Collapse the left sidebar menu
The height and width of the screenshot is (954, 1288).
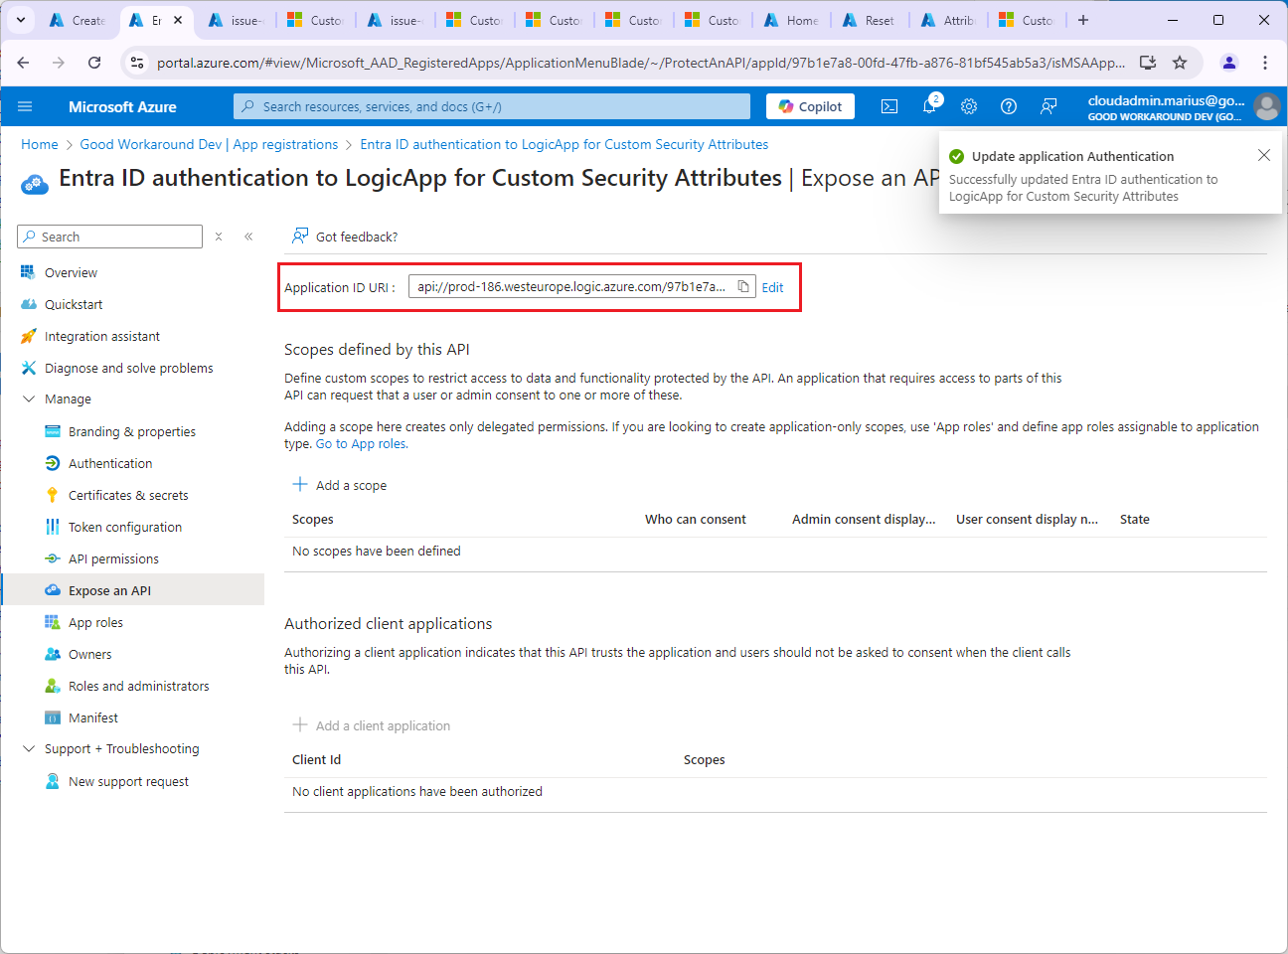248,237
